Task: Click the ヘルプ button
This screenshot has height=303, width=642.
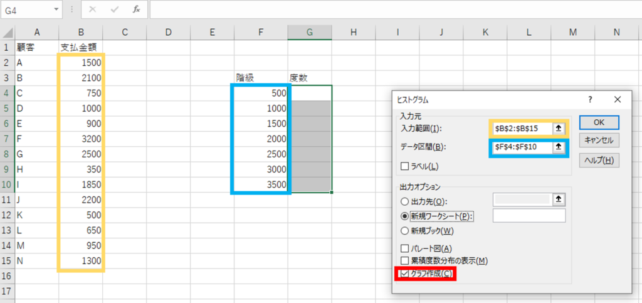Action: (x=599, y=161)
